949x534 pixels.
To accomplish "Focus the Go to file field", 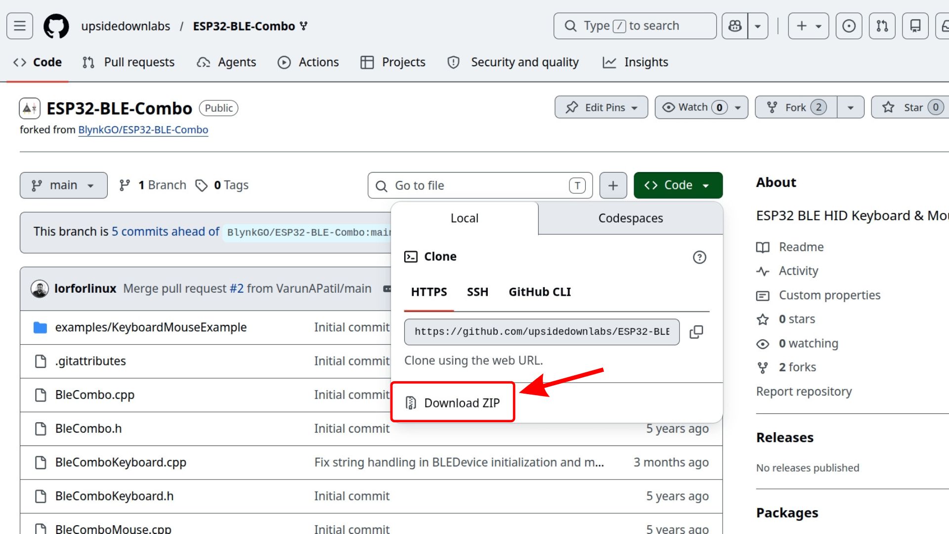I will point(480,185).
